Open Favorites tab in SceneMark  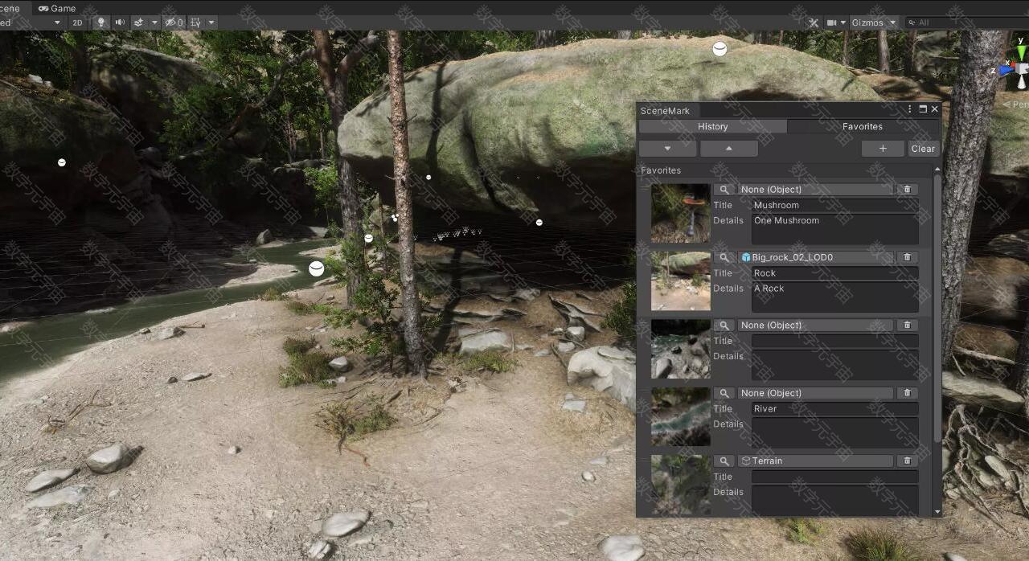click(863, 126)
